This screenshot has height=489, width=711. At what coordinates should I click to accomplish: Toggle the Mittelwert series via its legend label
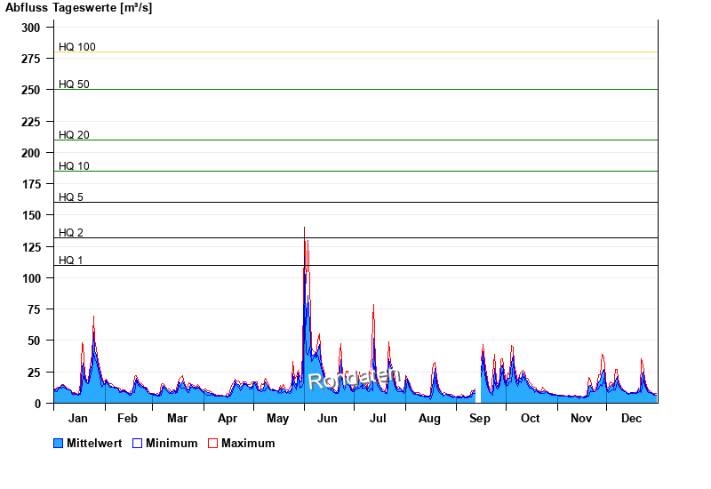coord(95,443)
